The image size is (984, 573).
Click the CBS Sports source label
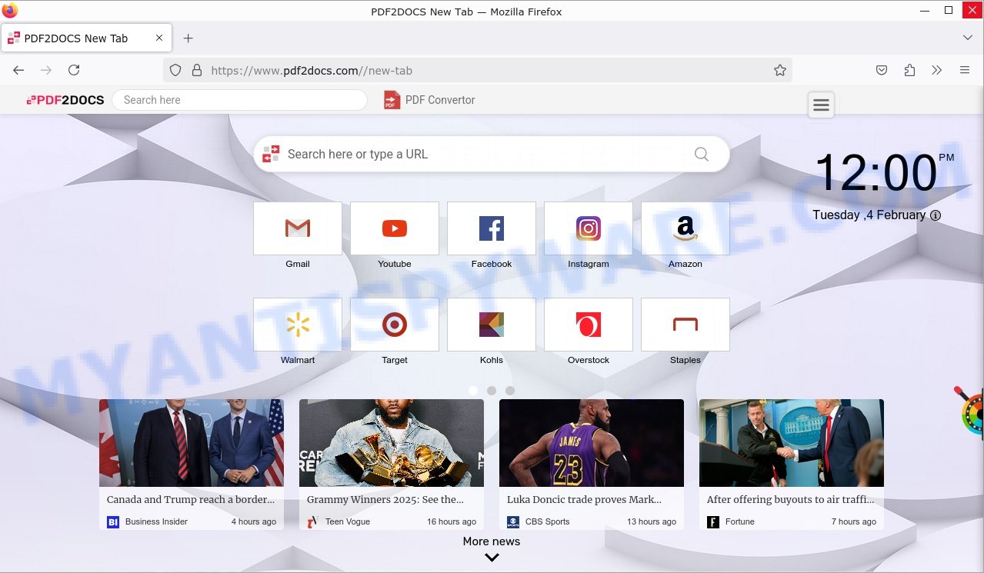pos(548,521)
